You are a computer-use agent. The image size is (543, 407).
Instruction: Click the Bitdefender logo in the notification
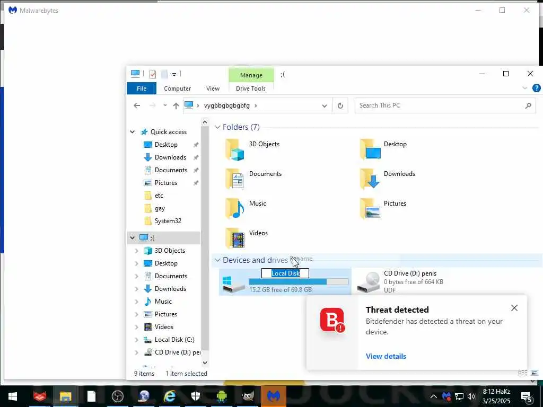point(332,320)
